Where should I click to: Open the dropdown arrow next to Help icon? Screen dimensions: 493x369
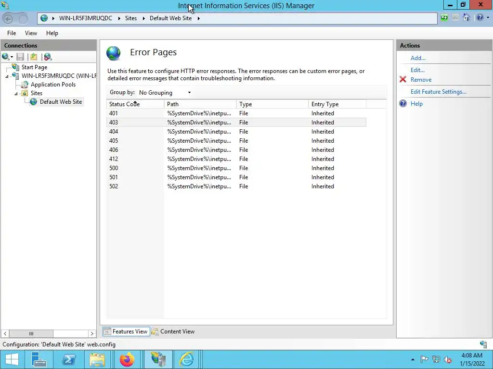tap(488, 18)
